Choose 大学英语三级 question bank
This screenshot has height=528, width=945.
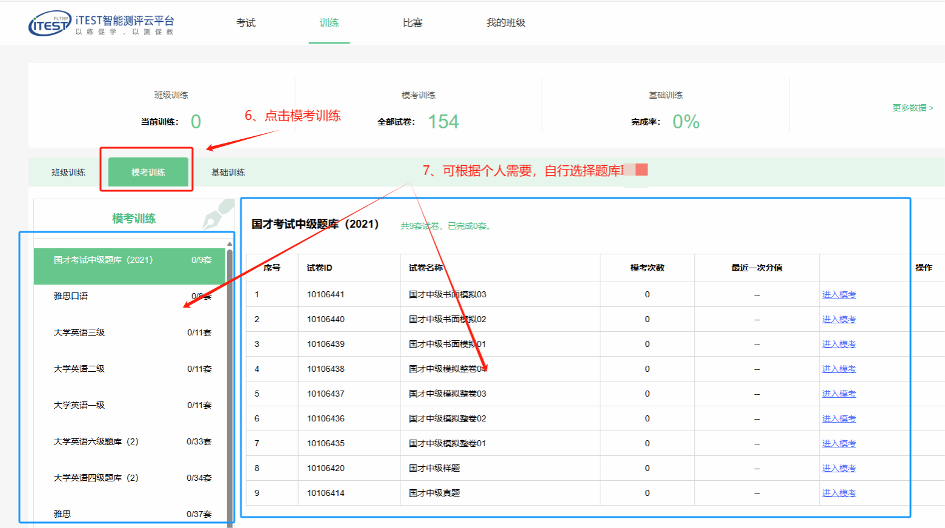tap(79, 332)
